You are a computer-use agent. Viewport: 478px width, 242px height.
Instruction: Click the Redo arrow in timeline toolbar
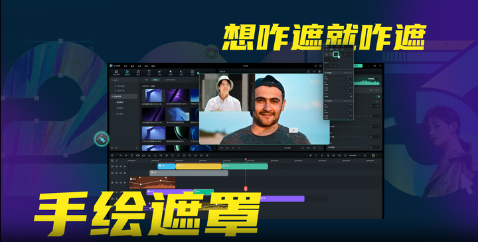coord(126,155)
